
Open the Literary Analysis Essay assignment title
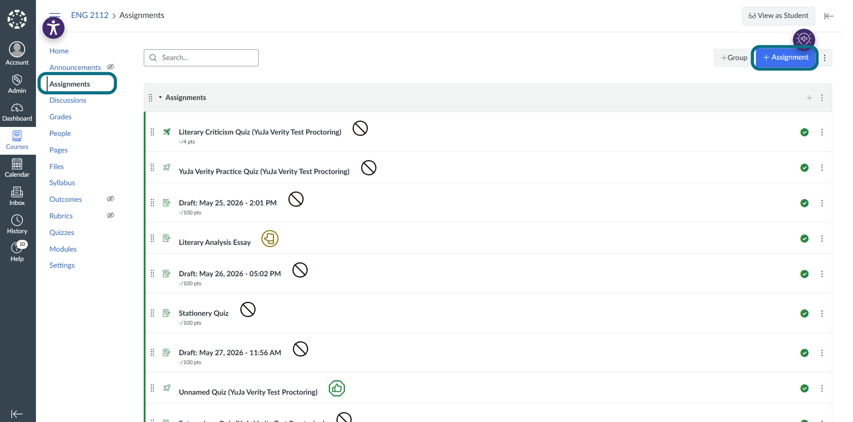215,242
